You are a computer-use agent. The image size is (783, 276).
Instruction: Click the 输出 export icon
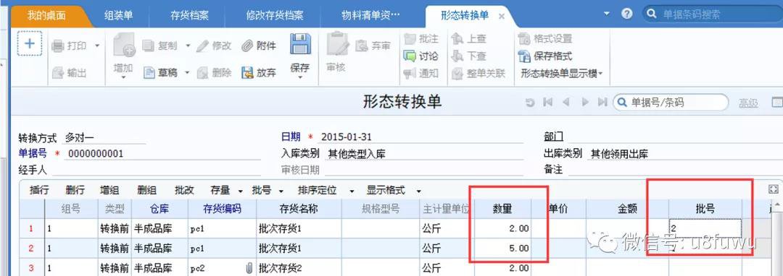click(59, 73)
